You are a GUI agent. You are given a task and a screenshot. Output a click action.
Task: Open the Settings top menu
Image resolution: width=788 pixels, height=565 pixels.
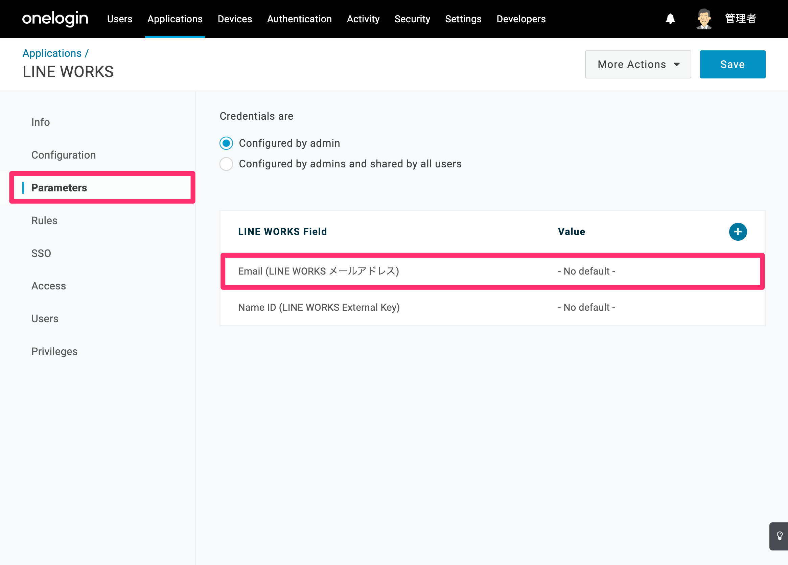[x=463, y=19]
